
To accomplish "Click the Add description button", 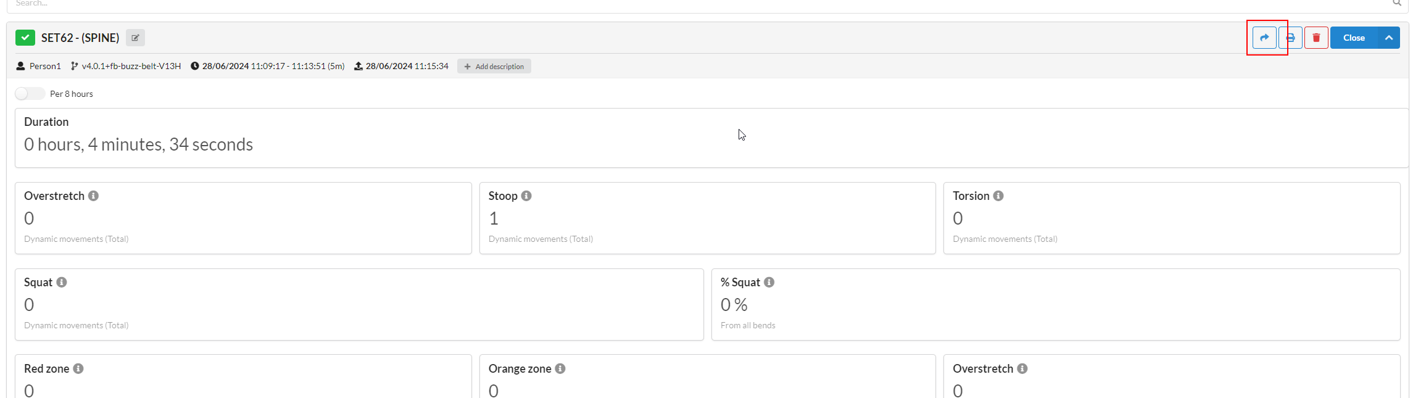I will pos(494,66).
